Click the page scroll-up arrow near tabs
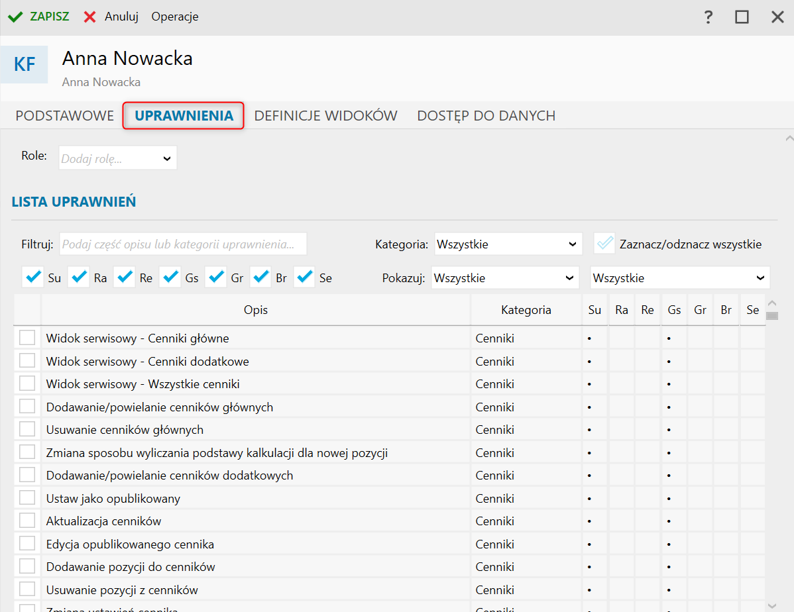The image size is (794, 612). [x=789, y=138]
